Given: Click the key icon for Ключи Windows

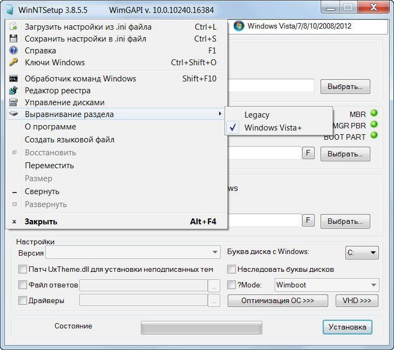Looking at the screenshot, I should click(x=13, y=62).
